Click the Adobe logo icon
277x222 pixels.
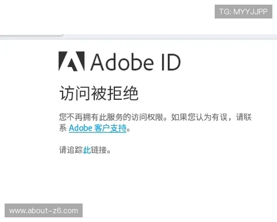point(72,61)
